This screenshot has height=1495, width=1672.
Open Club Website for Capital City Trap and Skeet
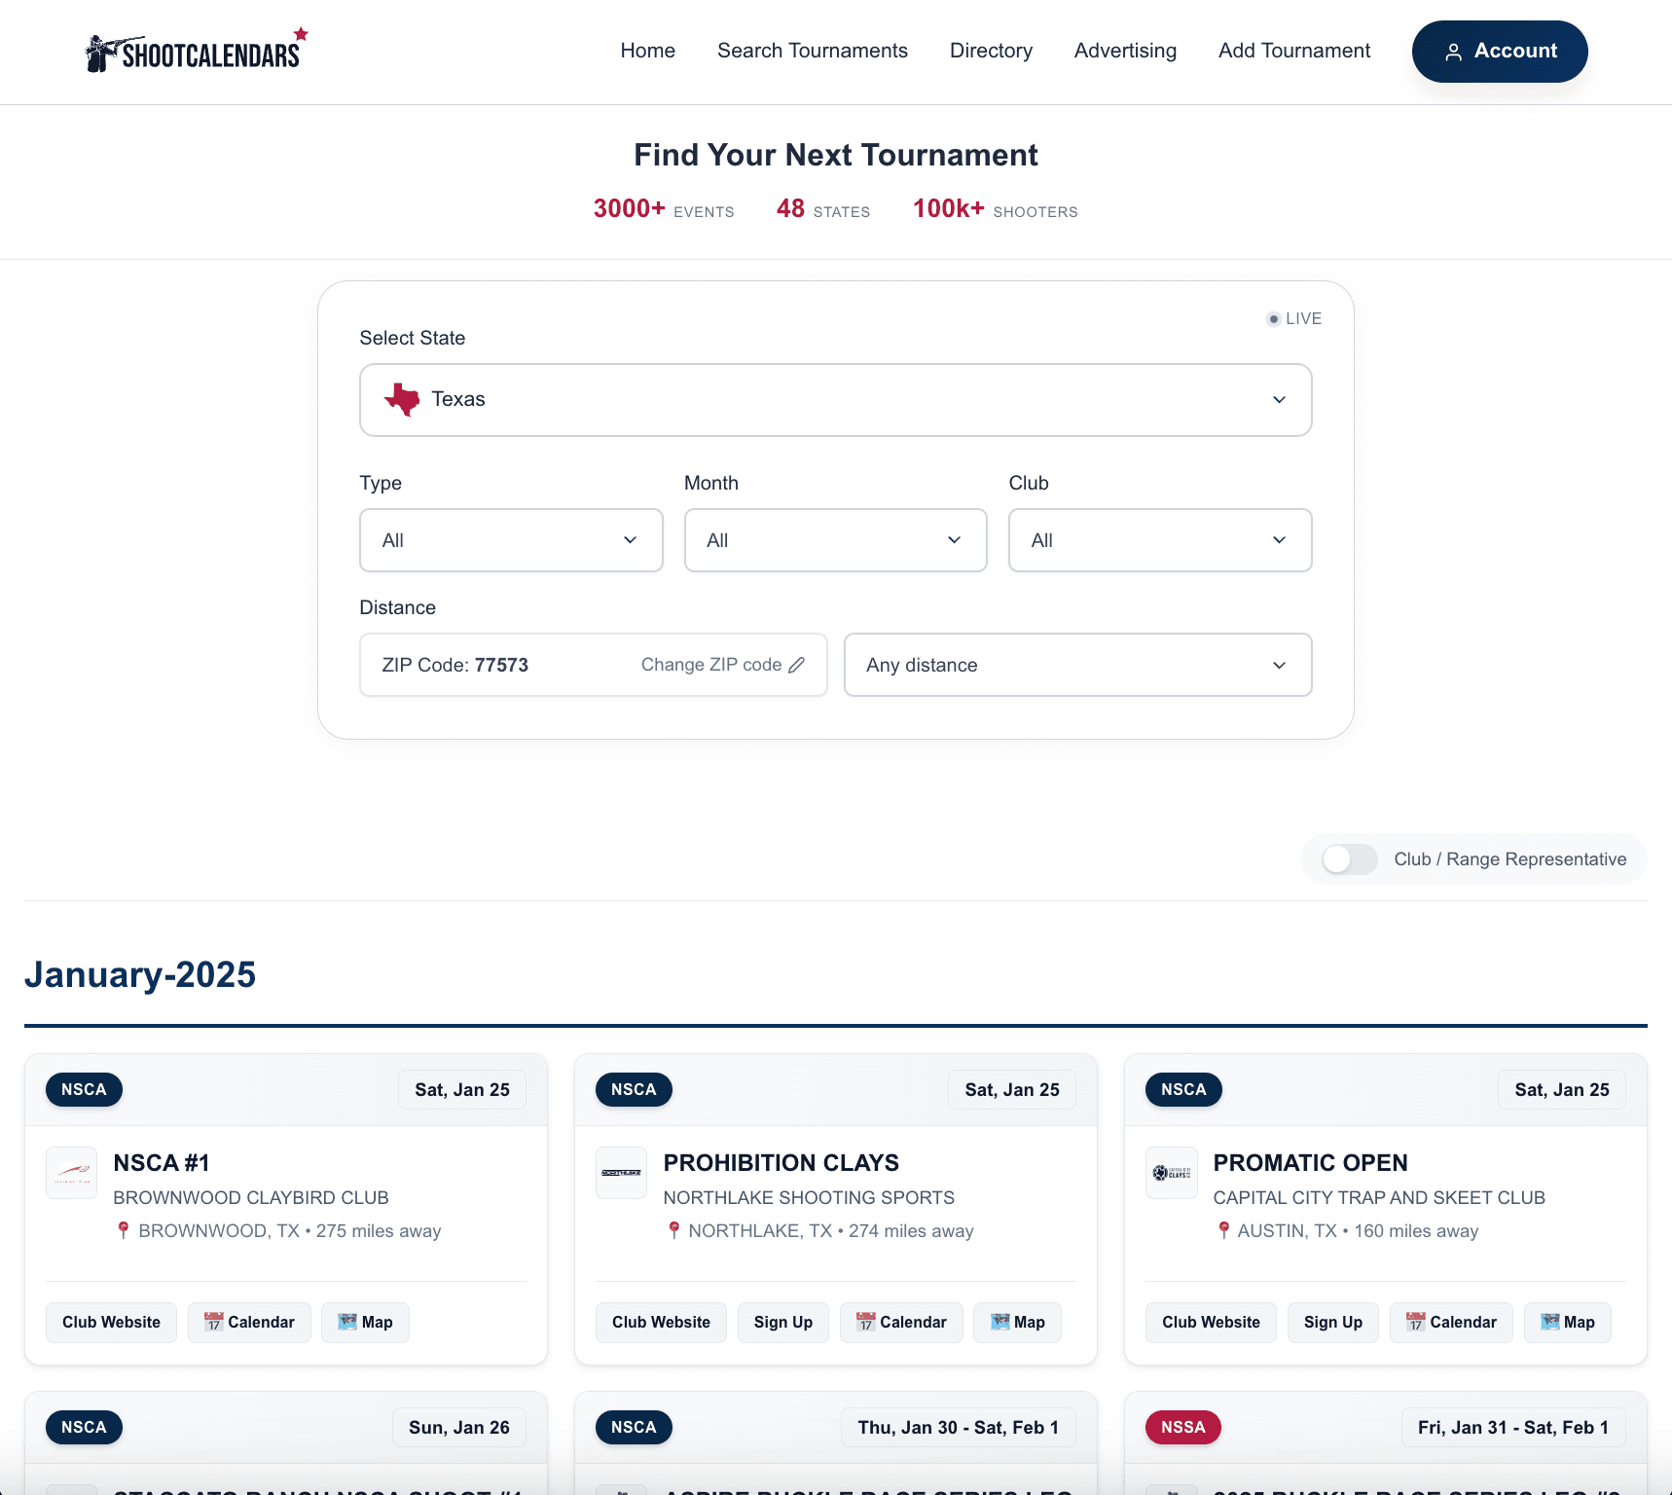point(1212,1322)
